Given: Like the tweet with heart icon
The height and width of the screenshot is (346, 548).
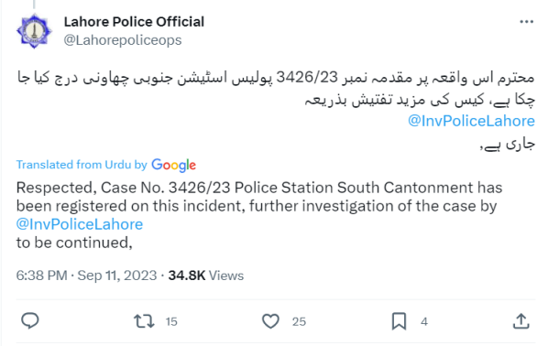Looking at the screenshot, I should 270,321.
